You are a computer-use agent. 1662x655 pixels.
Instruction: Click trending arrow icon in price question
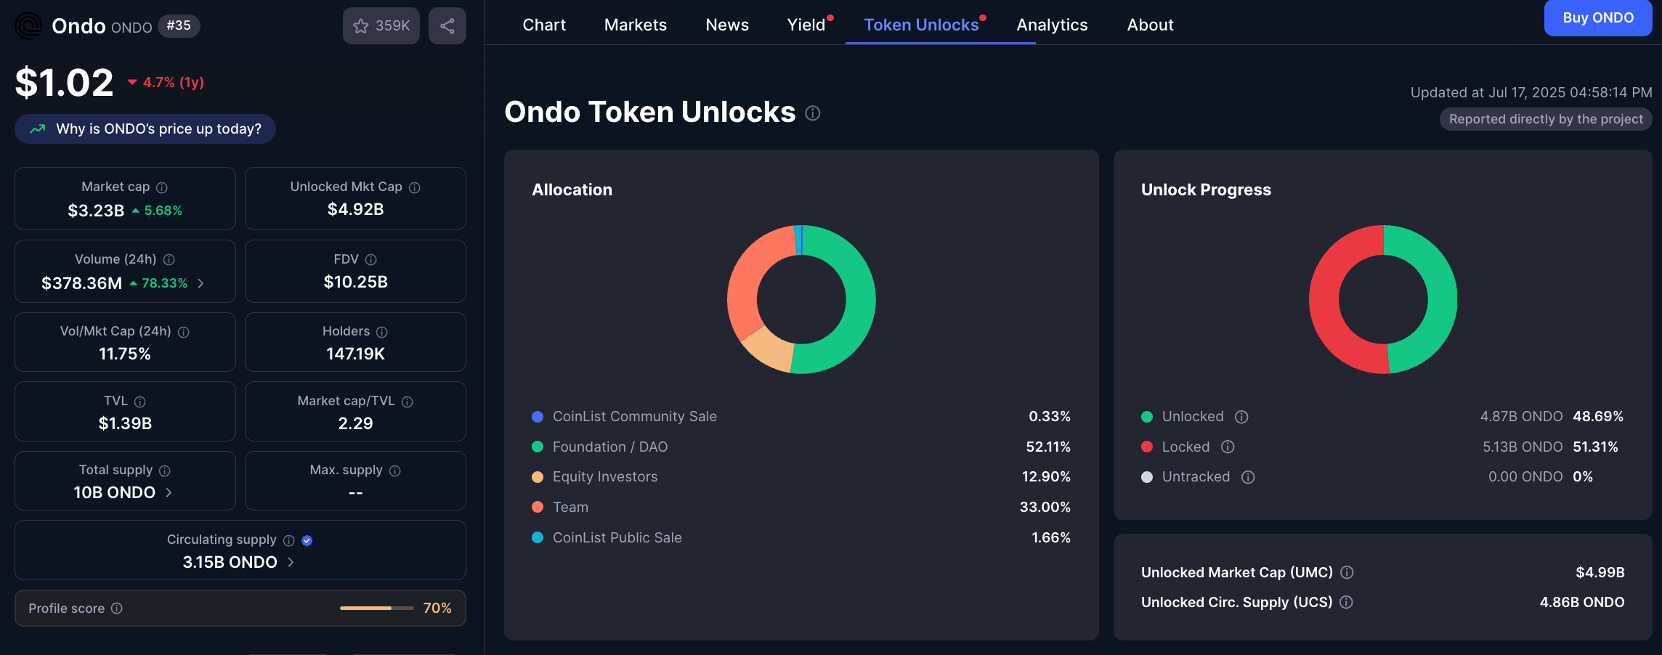tap(37, 129)
